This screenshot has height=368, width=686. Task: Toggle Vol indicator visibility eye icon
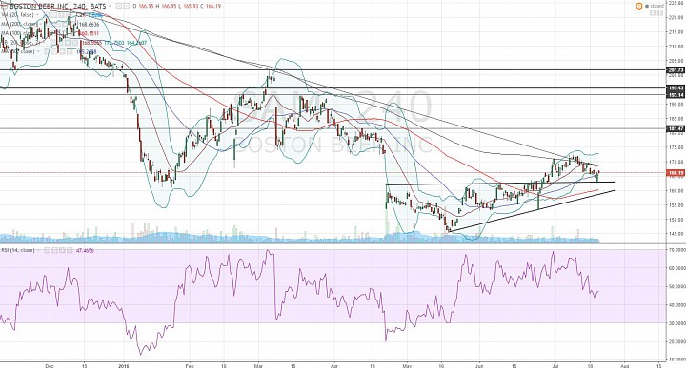(47, 15)
